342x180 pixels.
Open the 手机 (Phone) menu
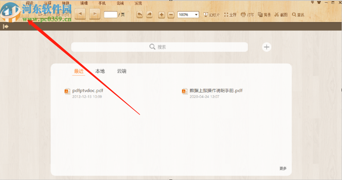pos(102,3)
